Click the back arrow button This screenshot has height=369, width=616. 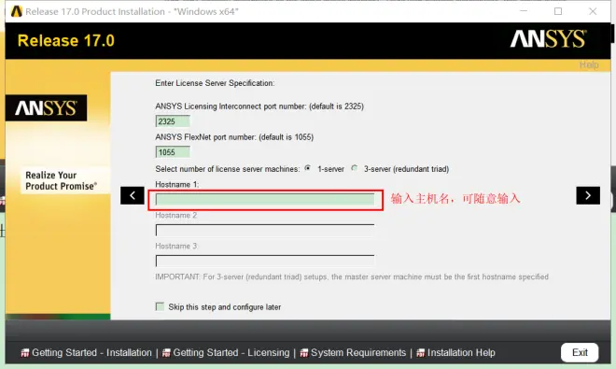coord(133,195)
